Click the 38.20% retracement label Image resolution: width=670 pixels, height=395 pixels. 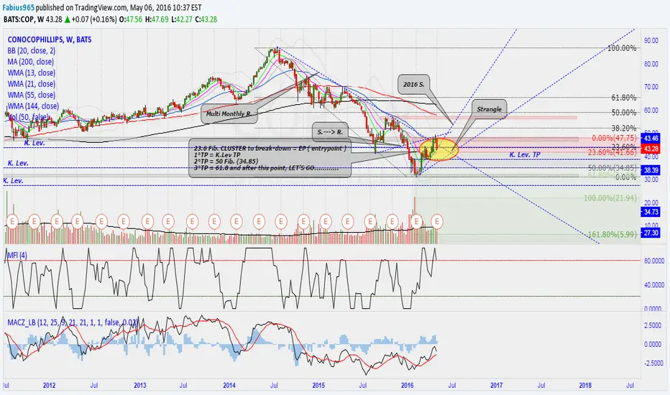[x=624, y=128]
